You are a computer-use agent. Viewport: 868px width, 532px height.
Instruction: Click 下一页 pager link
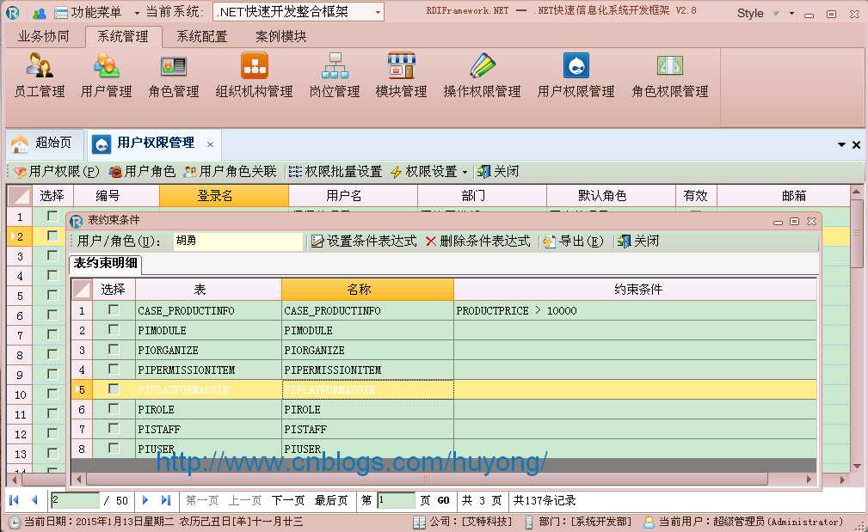tap(288, 500)
